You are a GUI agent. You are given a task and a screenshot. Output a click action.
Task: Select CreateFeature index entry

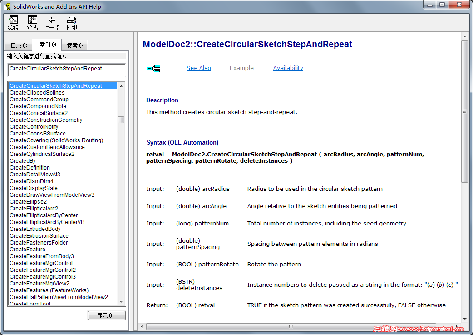click(27, 250)
